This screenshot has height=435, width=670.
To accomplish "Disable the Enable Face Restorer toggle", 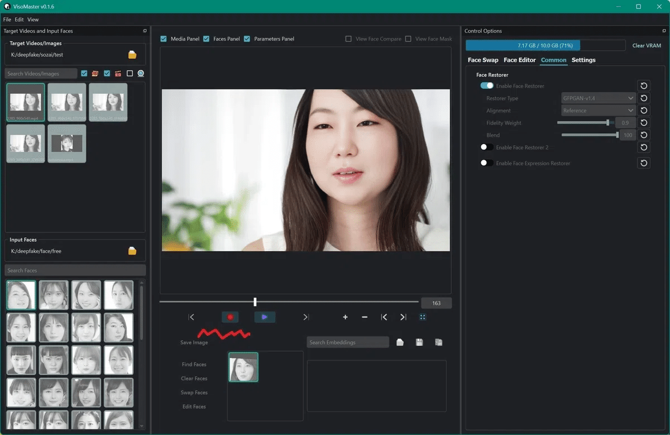I will (486, 85).
